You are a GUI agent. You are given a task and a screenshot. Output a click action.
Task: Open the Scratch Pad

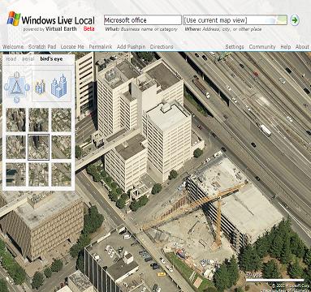point(42,47)
